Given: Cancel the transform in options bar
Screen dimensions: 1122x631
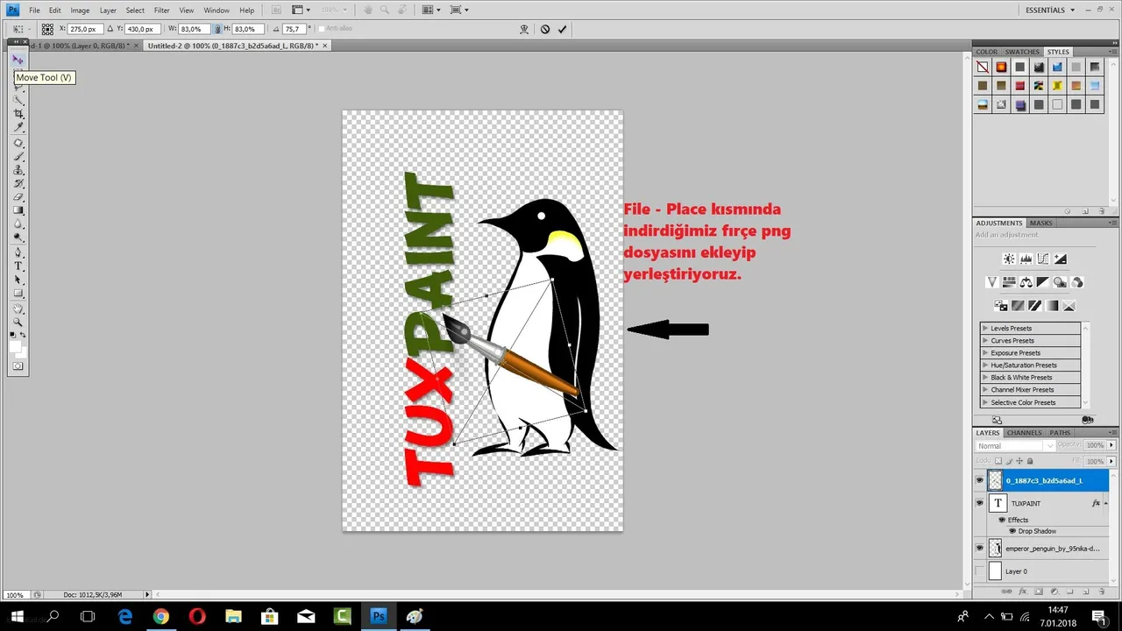Looking at the screenshot, I should [x=544, y=29].
